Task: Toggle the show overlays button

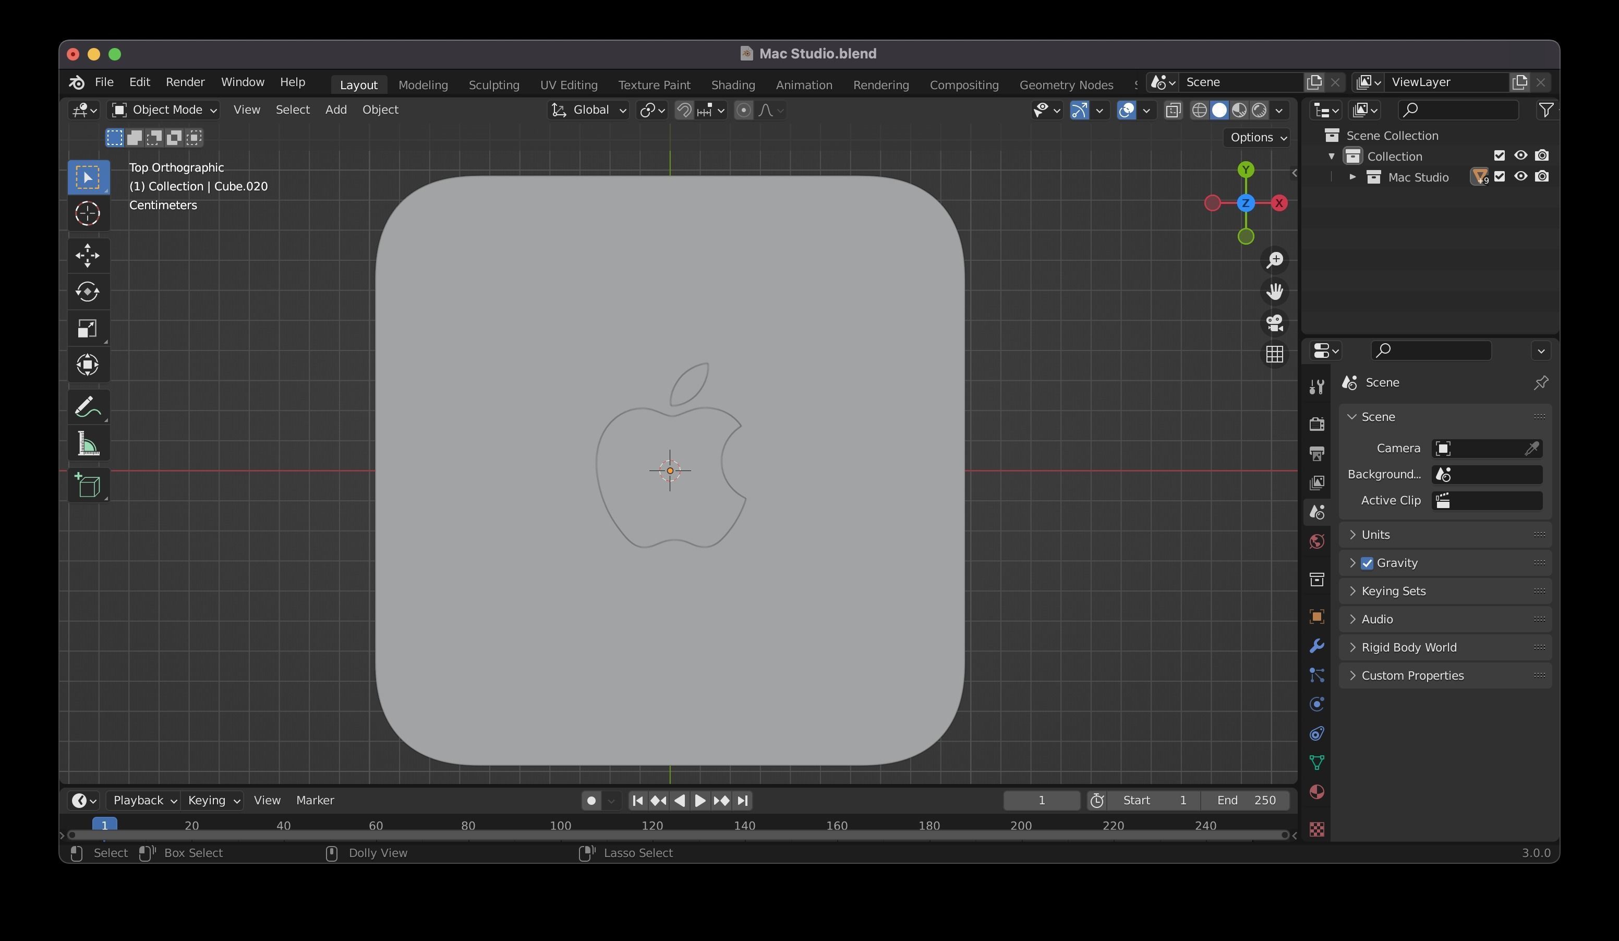Action: (1126, 111)
